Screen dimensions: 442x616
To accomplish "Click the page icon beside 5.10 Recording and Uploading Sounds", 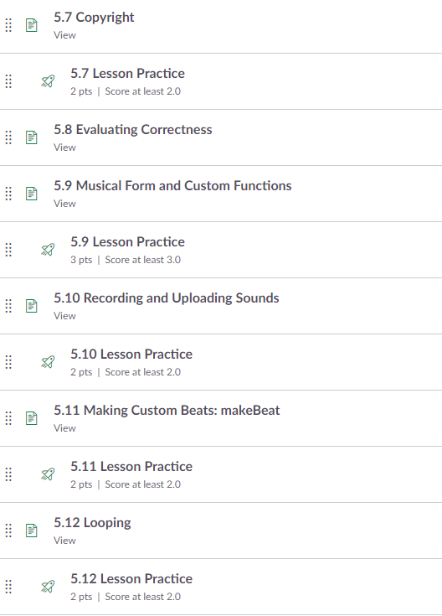I will [x=32, y=306].
